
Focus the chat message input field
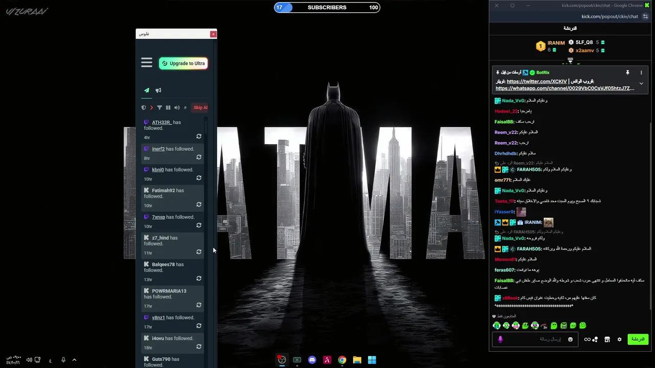pos(534,339)
